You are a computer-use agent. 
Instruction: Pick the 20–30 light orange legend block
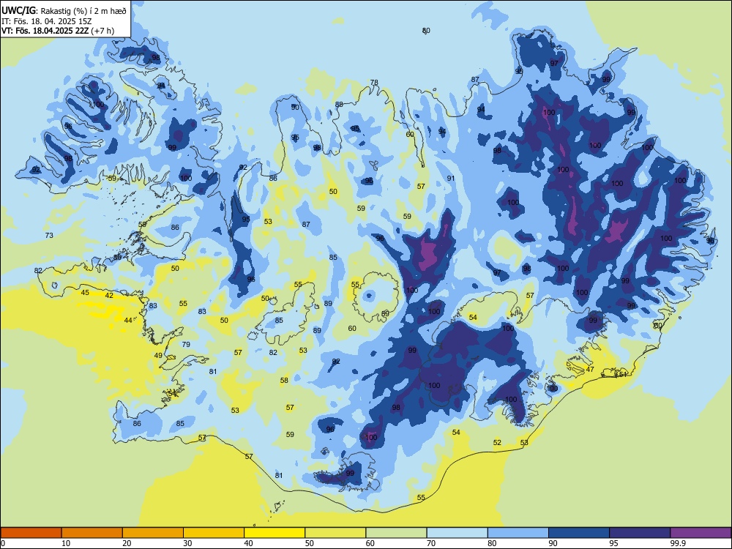(x=153, y=533)
